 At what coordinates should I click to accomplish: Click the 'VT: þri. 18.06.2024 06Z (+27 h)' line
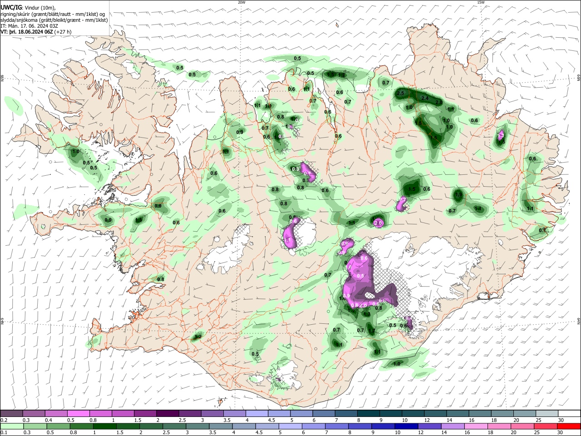click(36, 32)
